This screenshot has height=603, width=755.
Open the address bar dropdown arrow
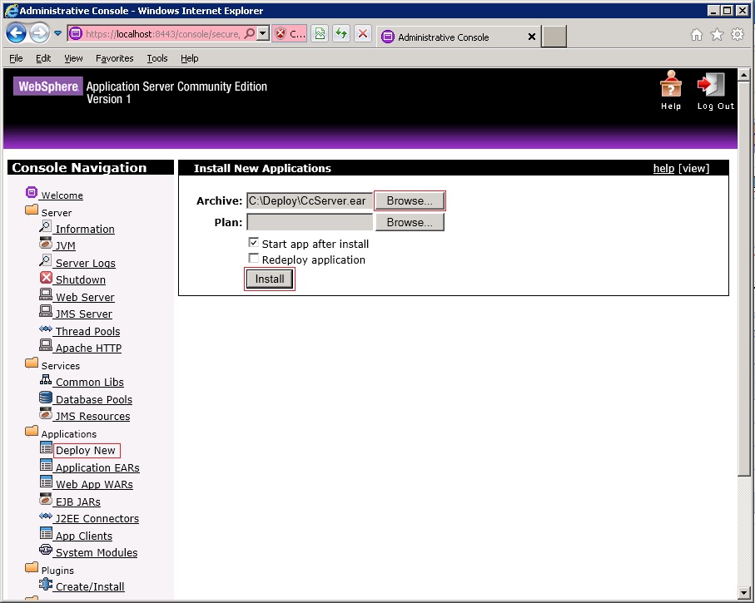263,34
